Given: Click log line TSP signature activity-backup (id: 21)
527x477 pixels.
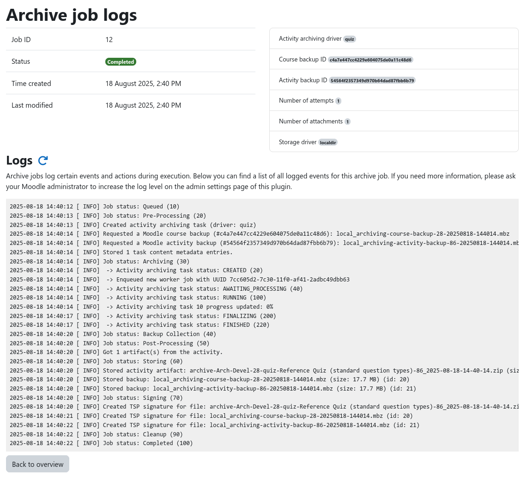Looking at the screenshot, I should pos(214,425).
